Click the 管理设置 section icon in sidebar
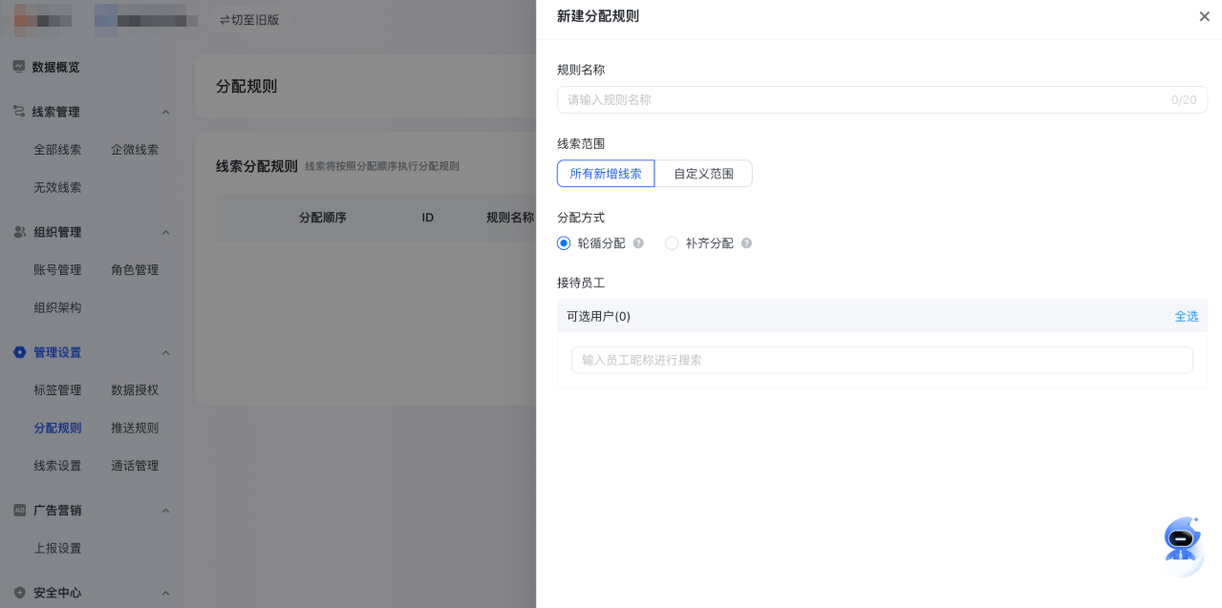The image size is (1222, 608). point(20,352)
